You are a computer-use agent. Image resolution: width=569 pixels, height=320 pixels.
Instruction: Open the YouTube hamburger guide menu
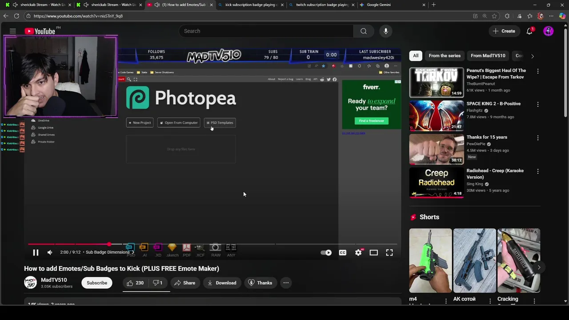pyautogui.click(x=13, y=31)
